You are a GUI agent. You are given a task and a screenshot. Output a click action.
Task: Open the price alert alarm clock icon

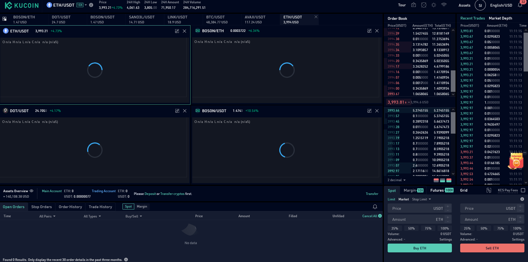point(424,5)
